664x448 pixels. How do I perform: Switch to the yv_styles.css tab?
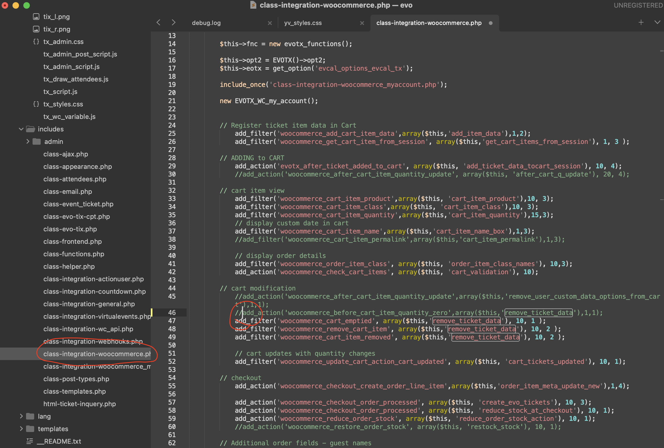[303, 23]
